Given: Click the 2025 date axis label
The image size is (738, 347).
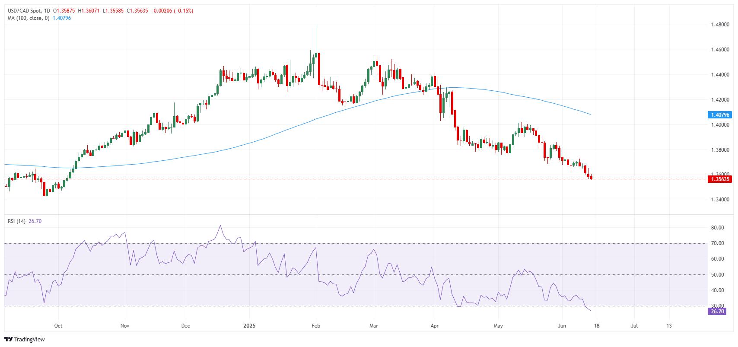Looking at the screenshot, I should pos(249,325).
